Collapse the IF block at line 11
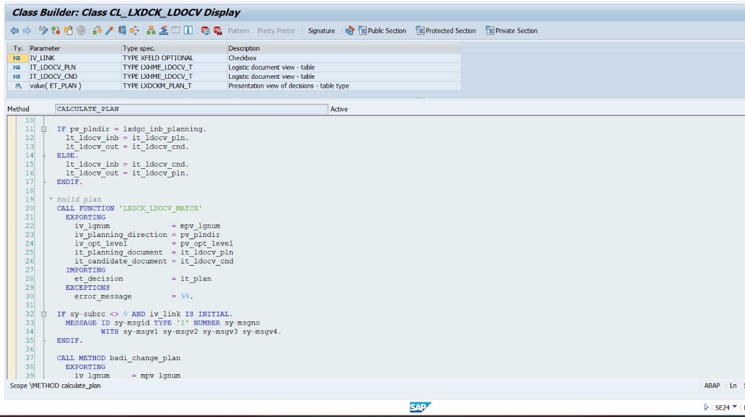This screenshot has width=745, height=417. [43, 129]
